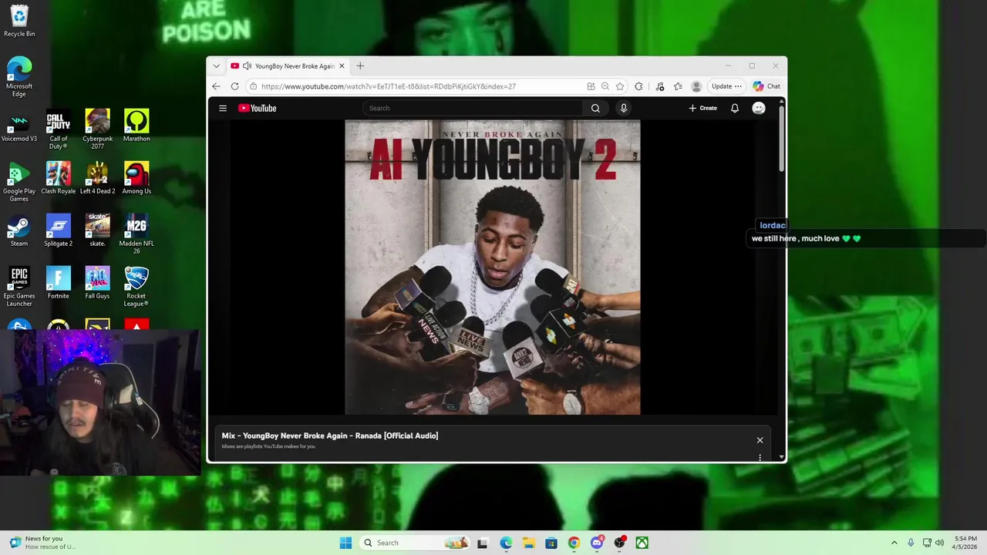987x555 pixels.
Task: Select the Epic Games Launcher desktop icon
Action: click(x=19, y=287)
